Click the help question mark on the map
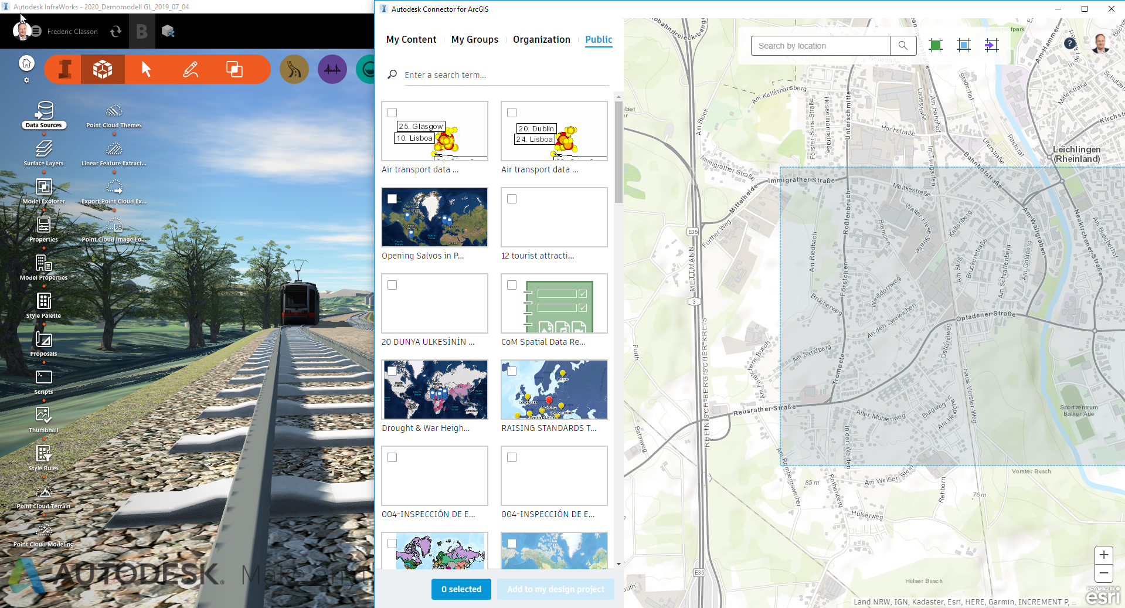1125x608 pixels. (x=1070, y=43)
